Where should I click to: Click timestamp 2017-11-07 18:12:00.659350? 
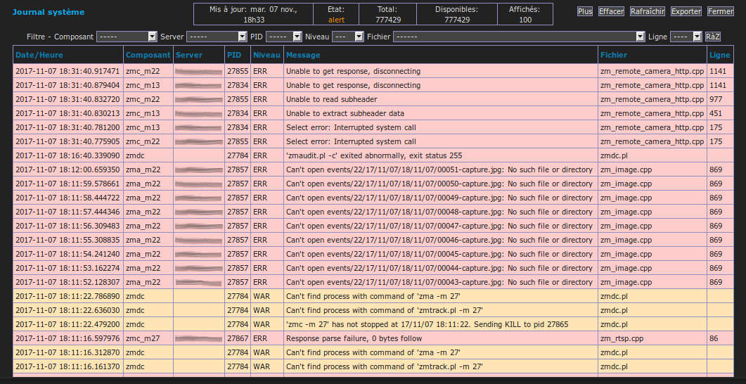coord(67,170)
